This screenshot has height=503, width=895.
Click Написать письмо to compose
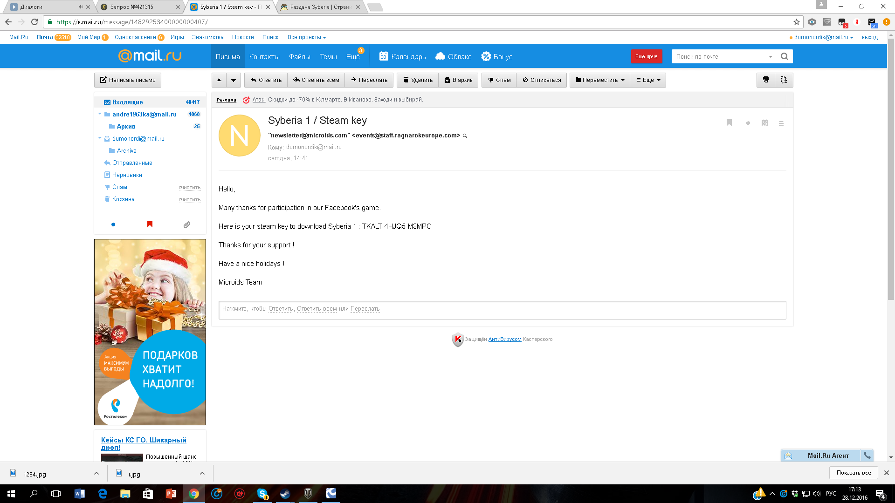(128, 80)
